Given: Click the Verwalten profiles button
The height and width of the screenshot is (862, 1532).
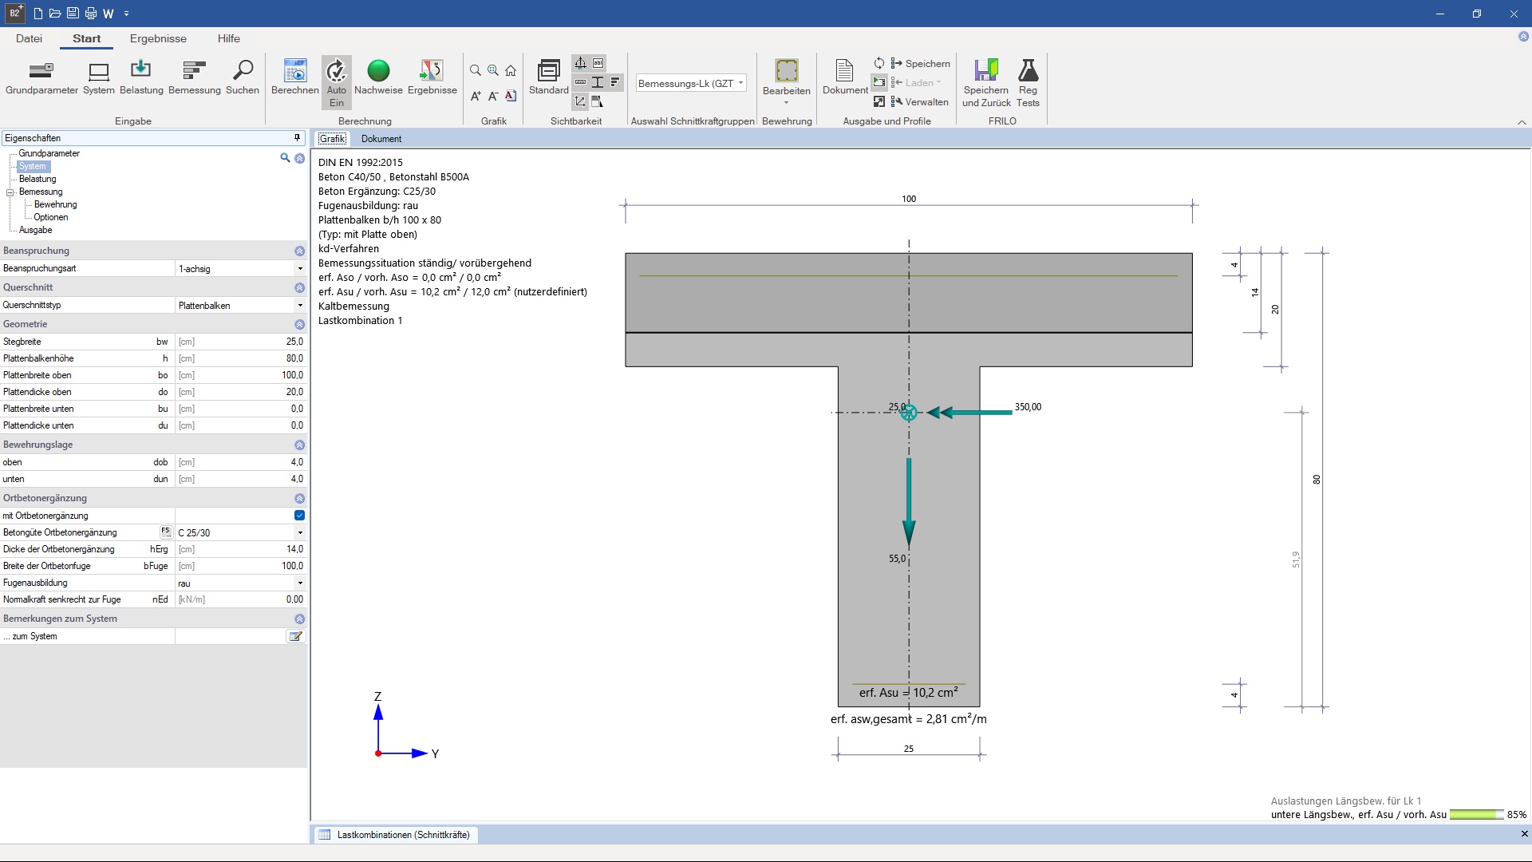Looking at the screenshot, I should [919, 102].
